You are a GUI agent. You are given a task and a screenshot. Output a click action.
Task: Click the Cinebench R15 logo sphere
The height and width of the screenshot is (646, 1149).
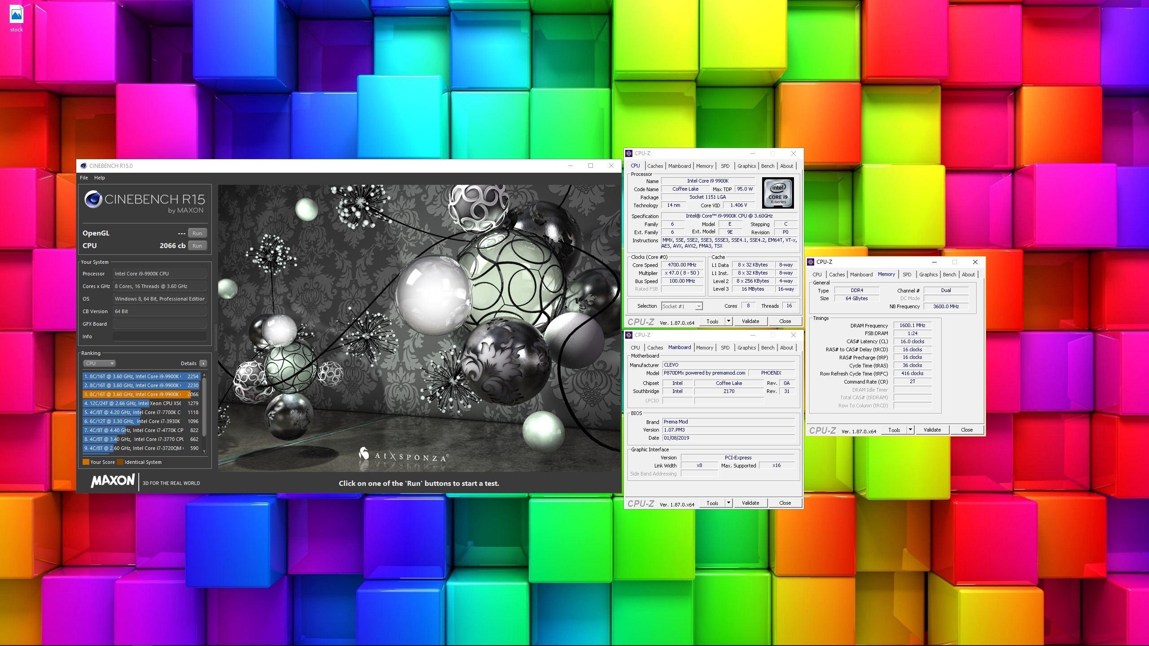click(93, 199)
